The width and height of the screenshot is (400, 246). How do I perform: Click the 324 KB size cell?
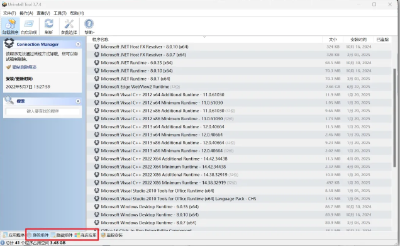[x=333, y=47]
